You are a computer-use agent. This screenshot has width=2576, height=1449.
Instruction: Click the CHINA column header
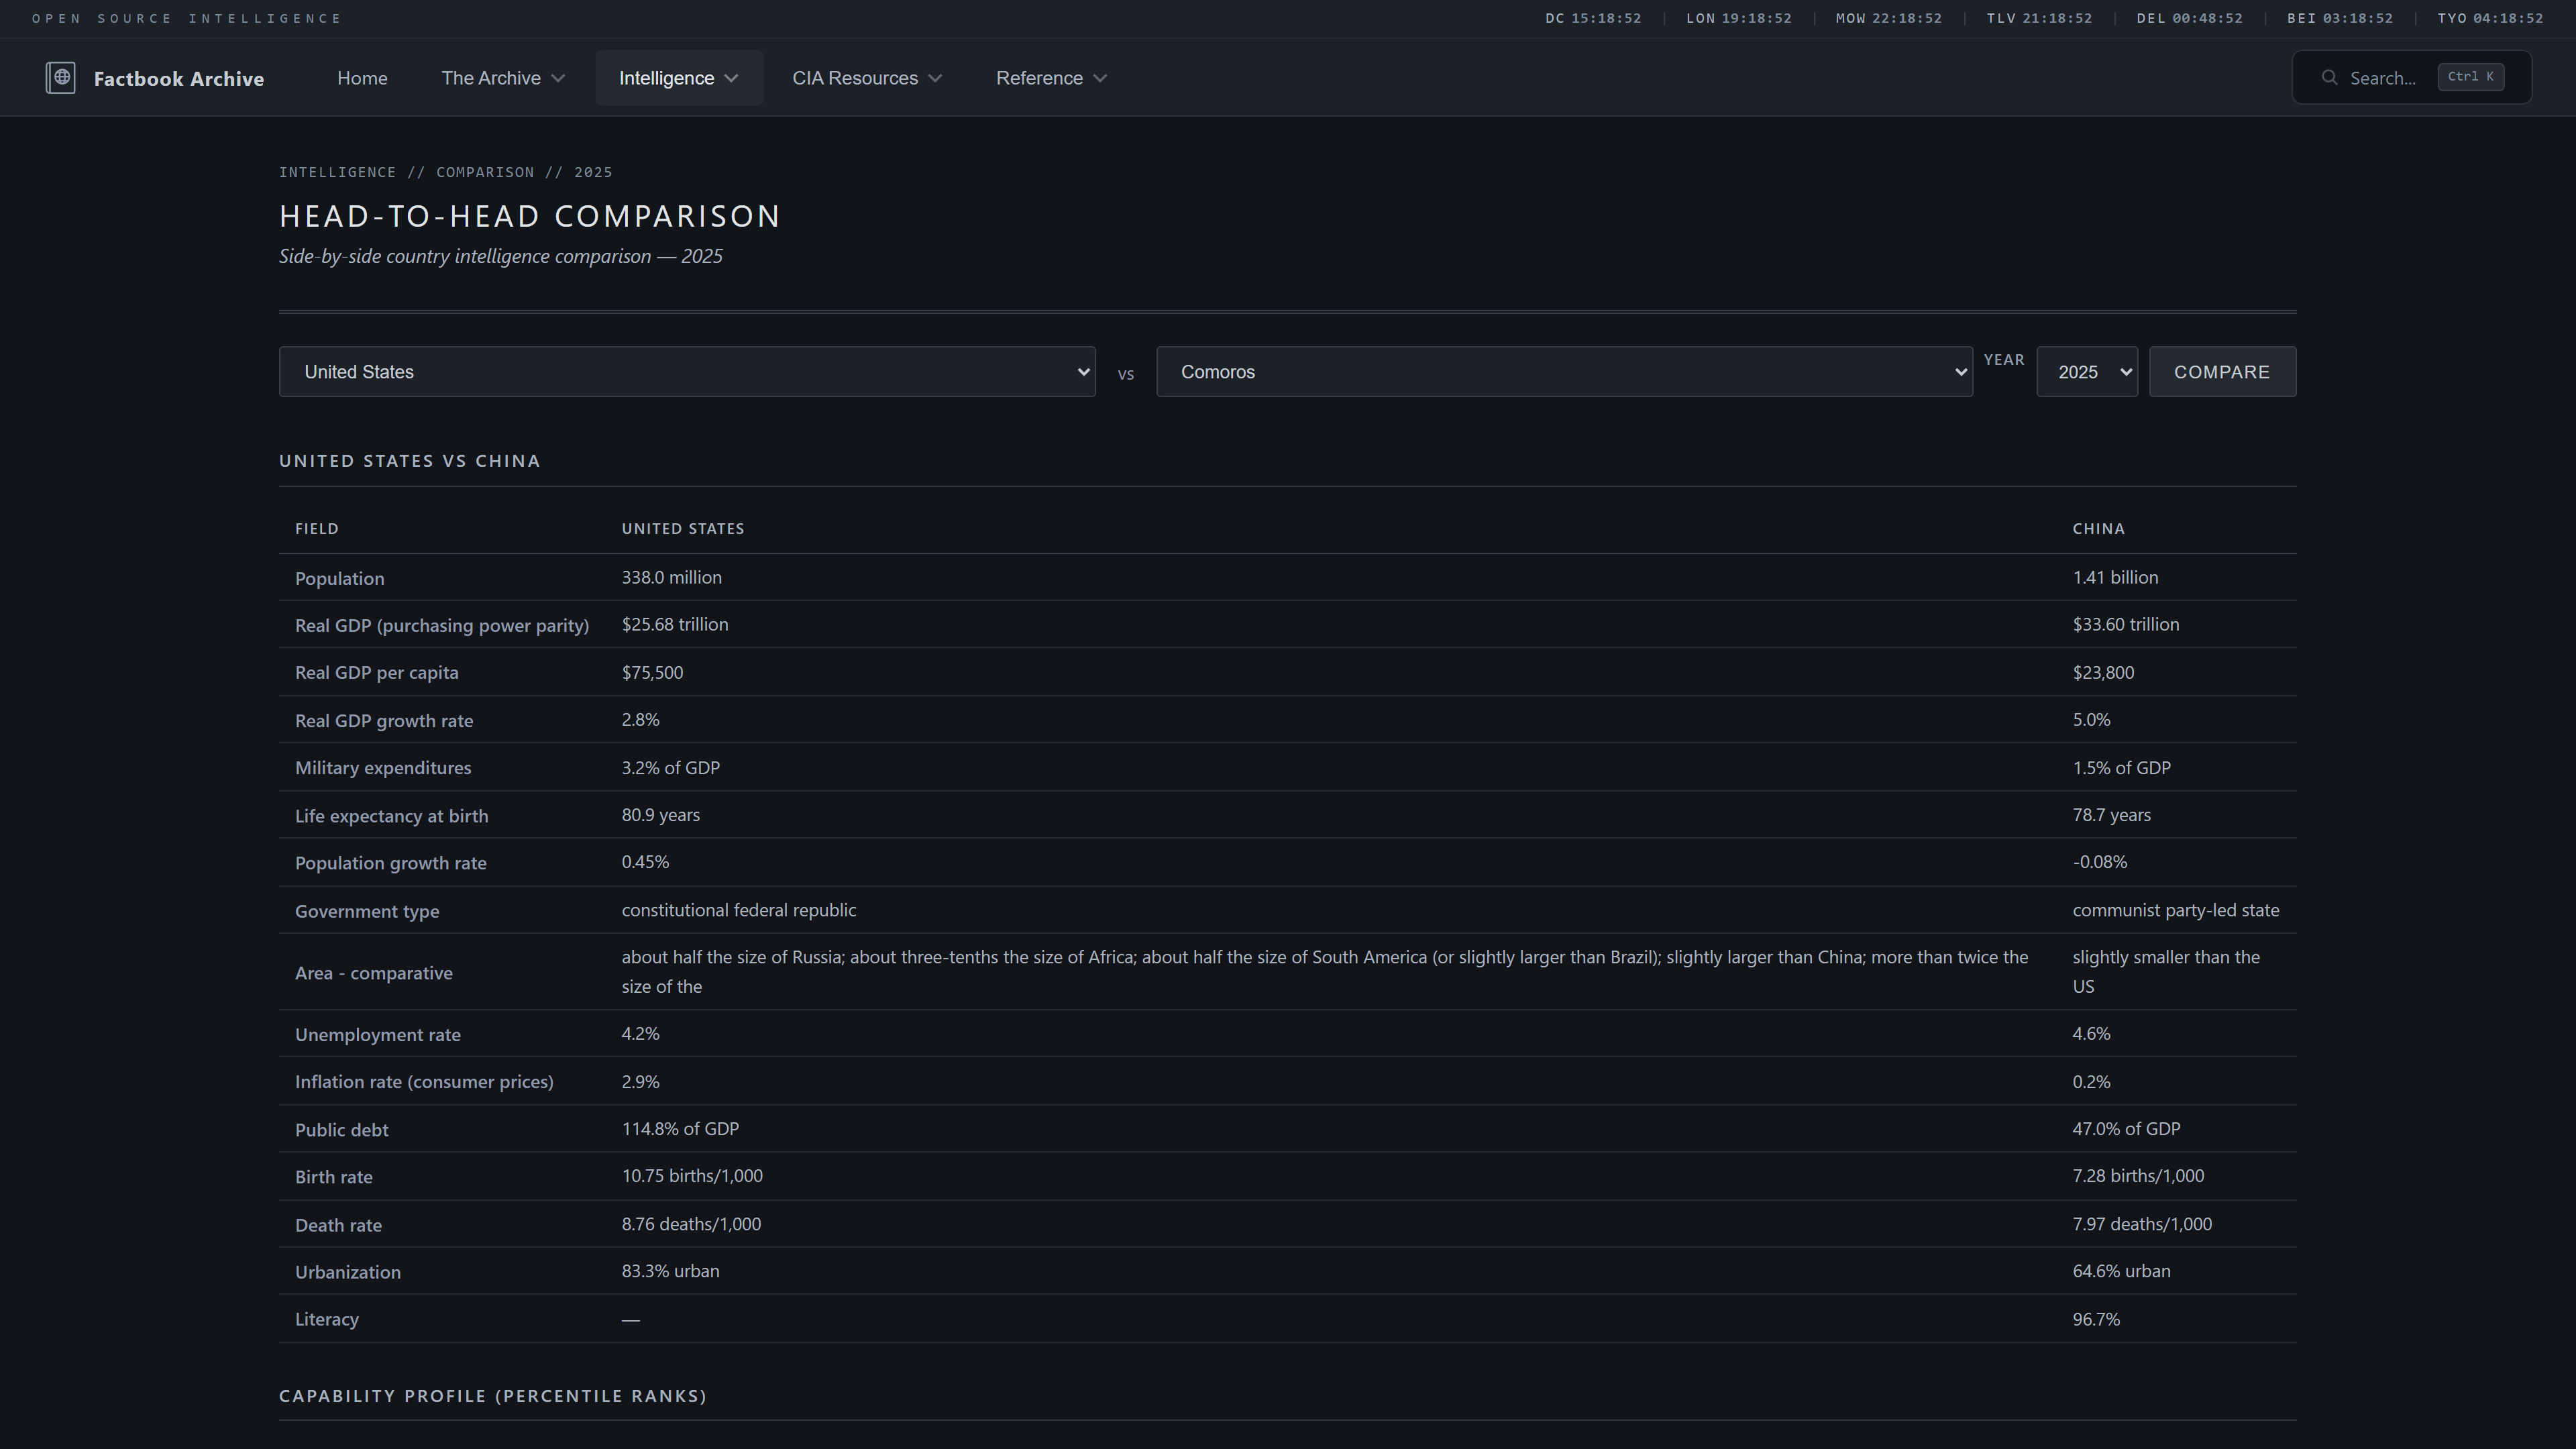pyautogui.click(x=2098, y=529)
